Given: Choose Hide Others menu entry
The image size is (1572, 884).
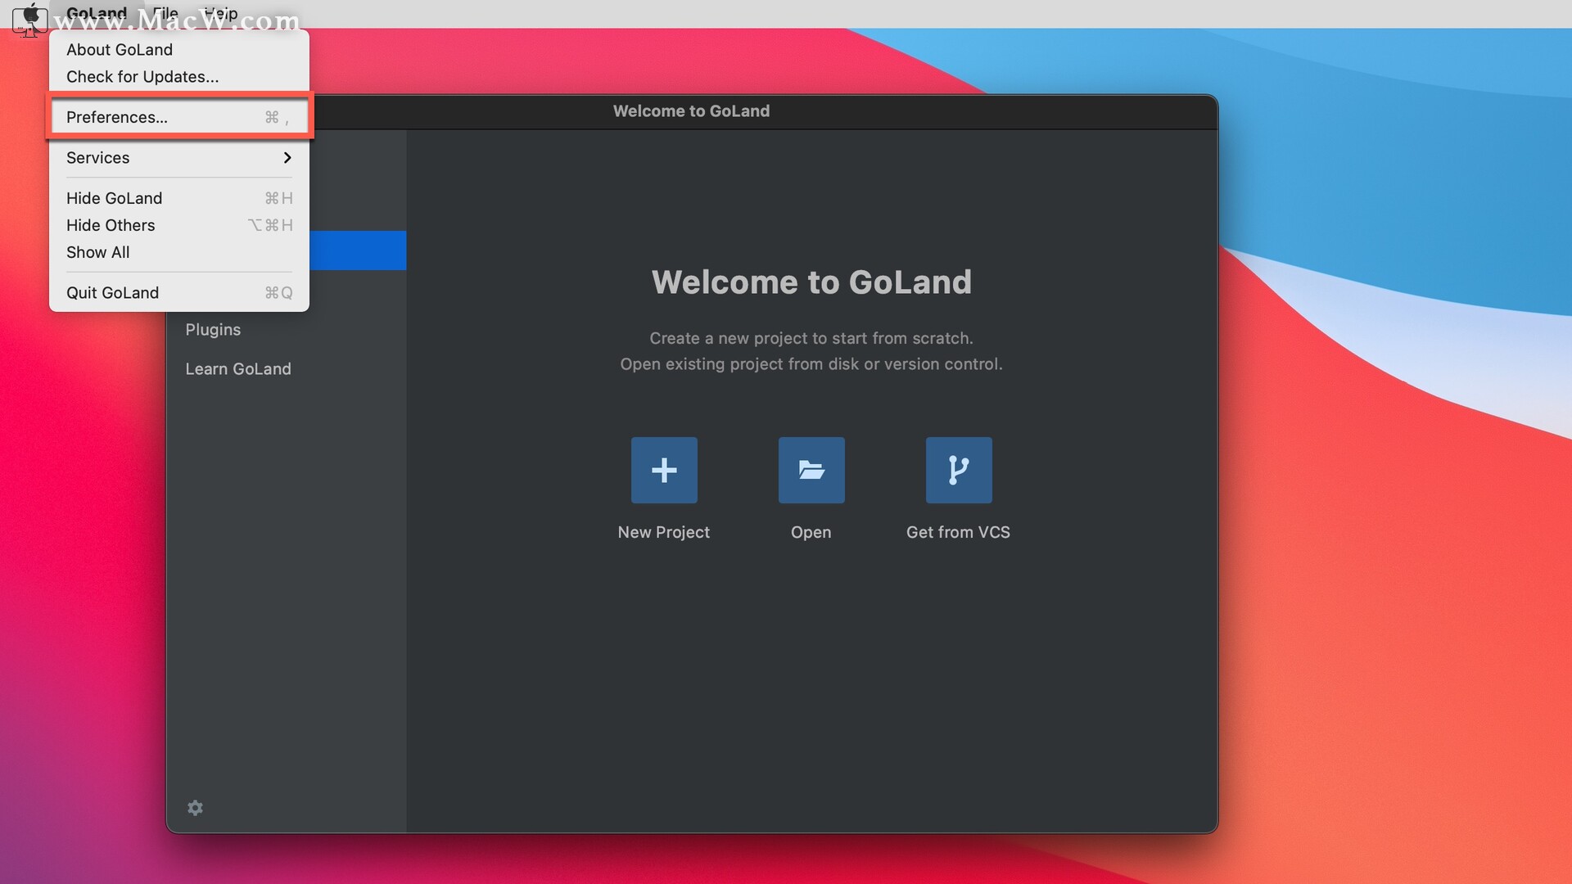Looking at the screenshot, I should pos(179,225).
